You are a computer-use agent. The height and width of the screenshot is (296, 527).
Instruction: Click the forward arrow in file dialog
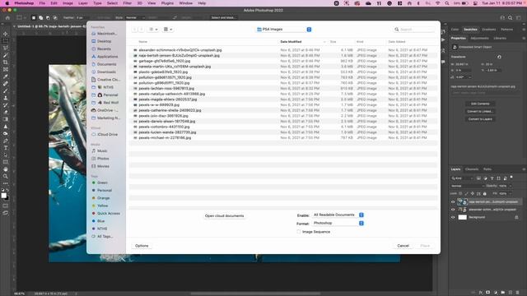[x=142, y=30]
